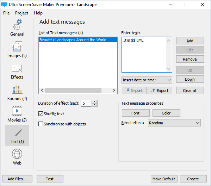
Task: Click the Add Files... button
Action: [x=17, y=179]
